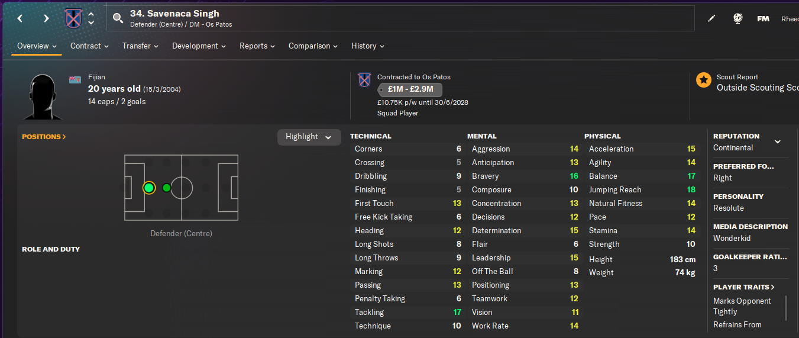Click the search magnifier icon
Image resolution: width=799 pixels, height=338 pixels.
pos(118,18)
